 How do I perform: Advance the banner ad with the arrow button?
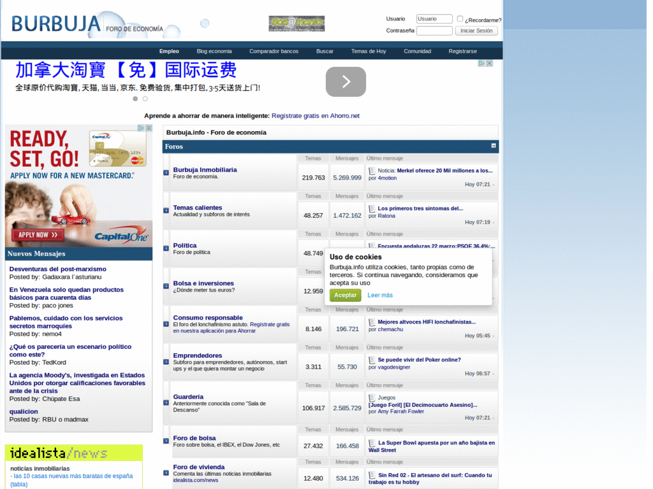(346, 82)
